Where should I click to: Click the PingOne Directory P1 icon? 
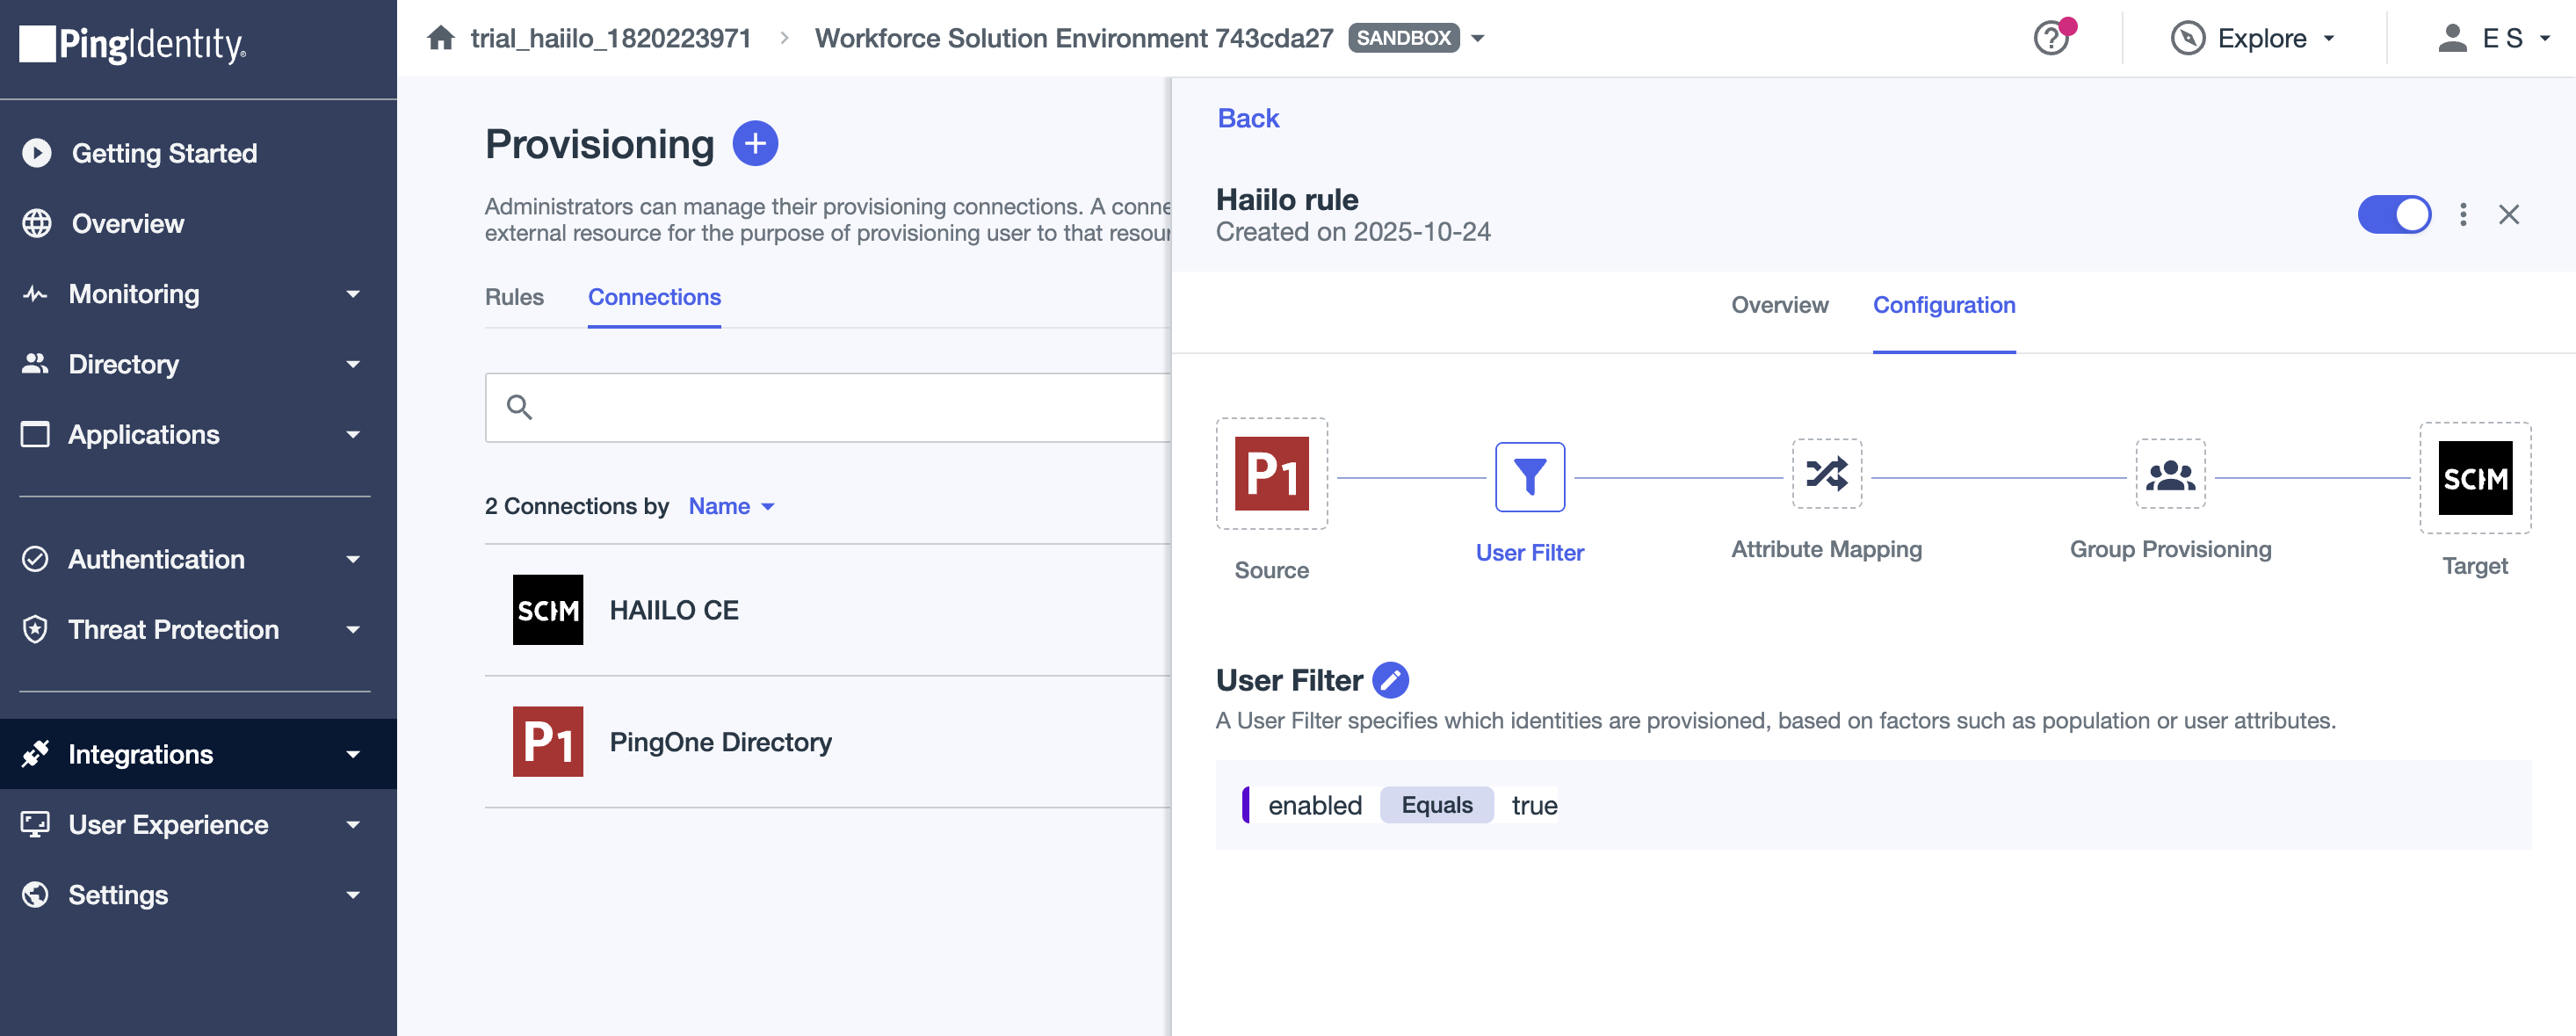548,742
